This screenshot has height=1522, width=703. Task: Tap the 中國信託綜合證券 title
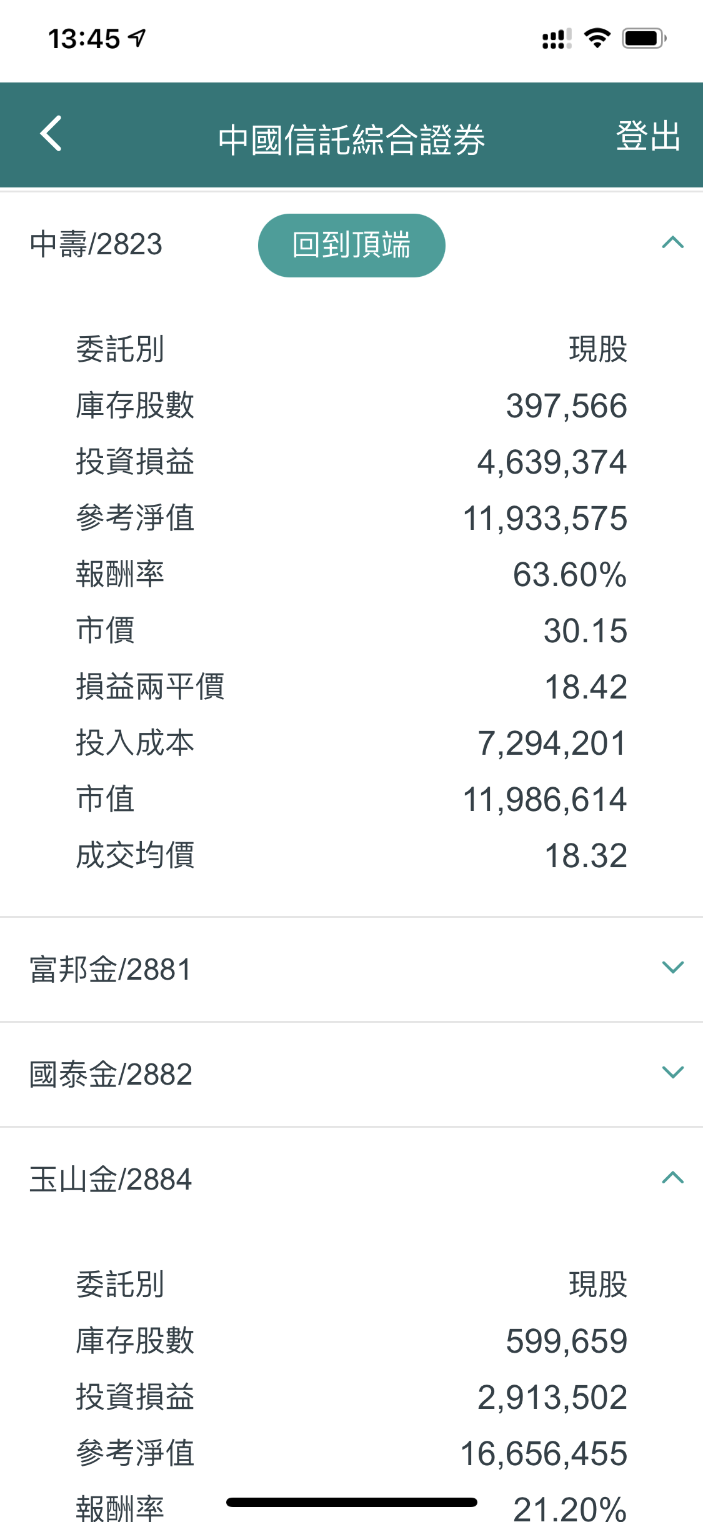[x=351, y=139]
